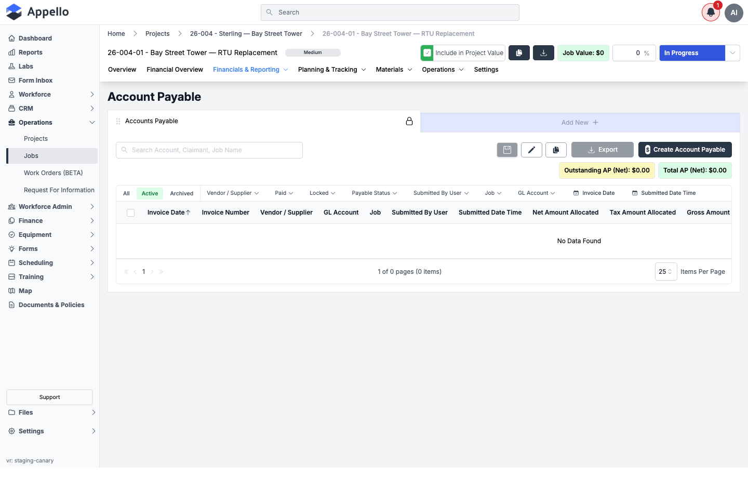Click the save view icon in table toolbar
The width and height of the screenshot is (748, 477).
507,150
